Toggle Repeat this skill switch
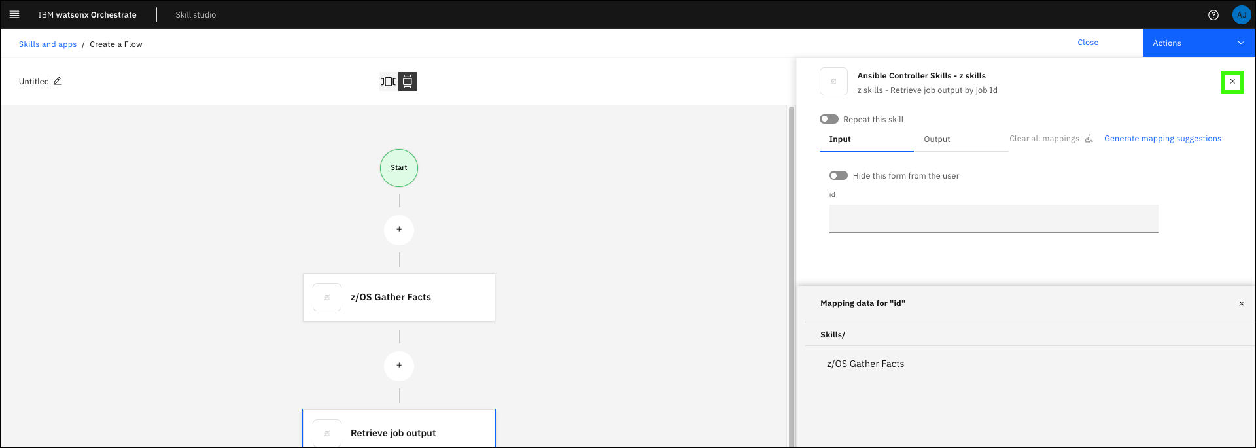This screenshot has height=448, width=1256. [x=829, y=119]
